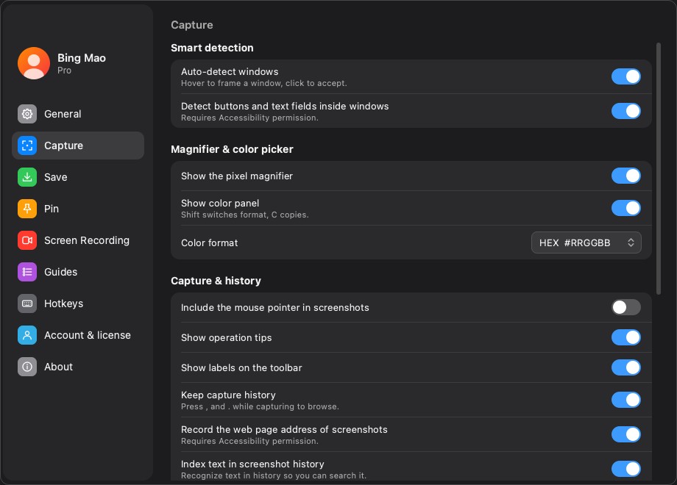
Task: Toggle Detect buttons and text fields inside windows
Action: tap(625, 111)
